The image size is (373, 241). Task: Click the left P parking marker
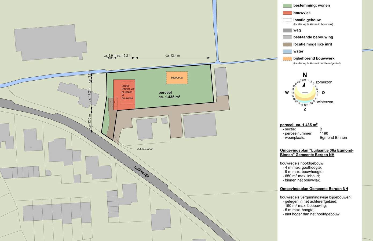(110, 102)
